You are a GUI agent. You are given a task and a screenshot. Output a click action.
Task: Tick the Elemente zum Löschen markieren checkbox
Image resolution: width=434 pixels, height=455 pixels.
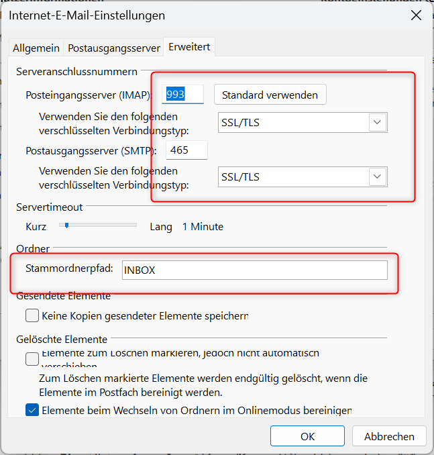coord(32,359)
